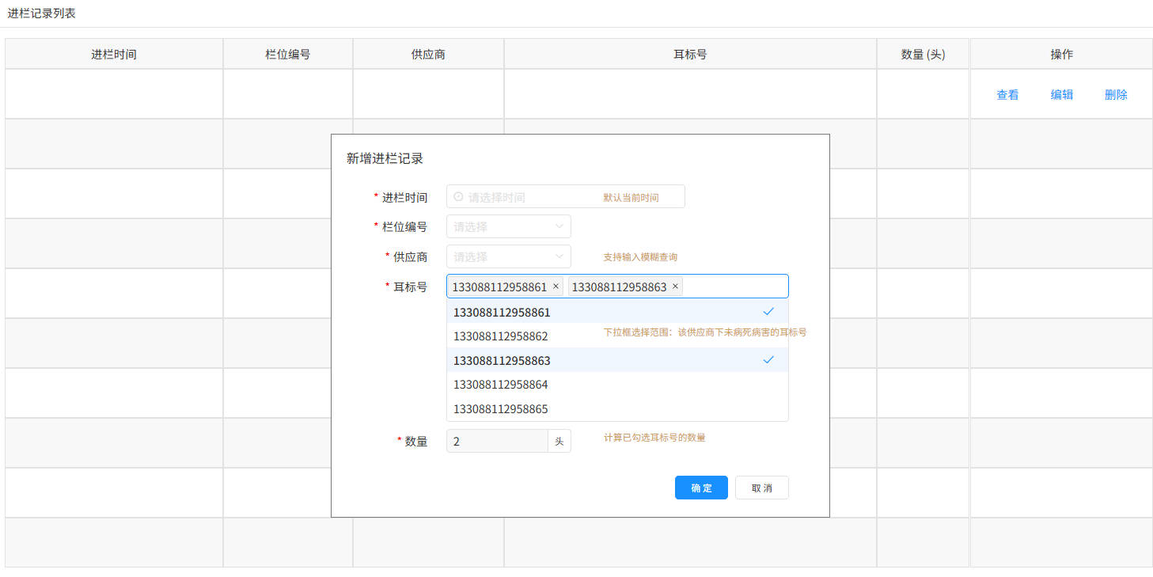
Task: Select ear tag option 133088112958862
Action: tap(617, 336)
